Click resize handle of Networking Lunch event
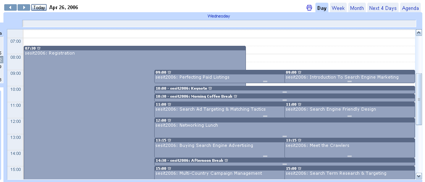This screenshot has height=182, width=425. coord(284,136)
